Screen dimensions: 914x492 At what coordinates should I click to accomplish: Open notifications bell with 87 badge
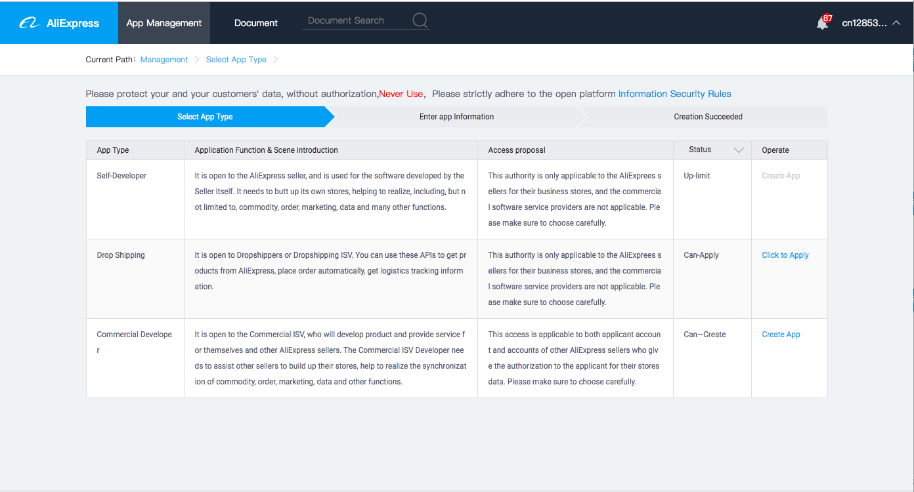click(823, 22)
